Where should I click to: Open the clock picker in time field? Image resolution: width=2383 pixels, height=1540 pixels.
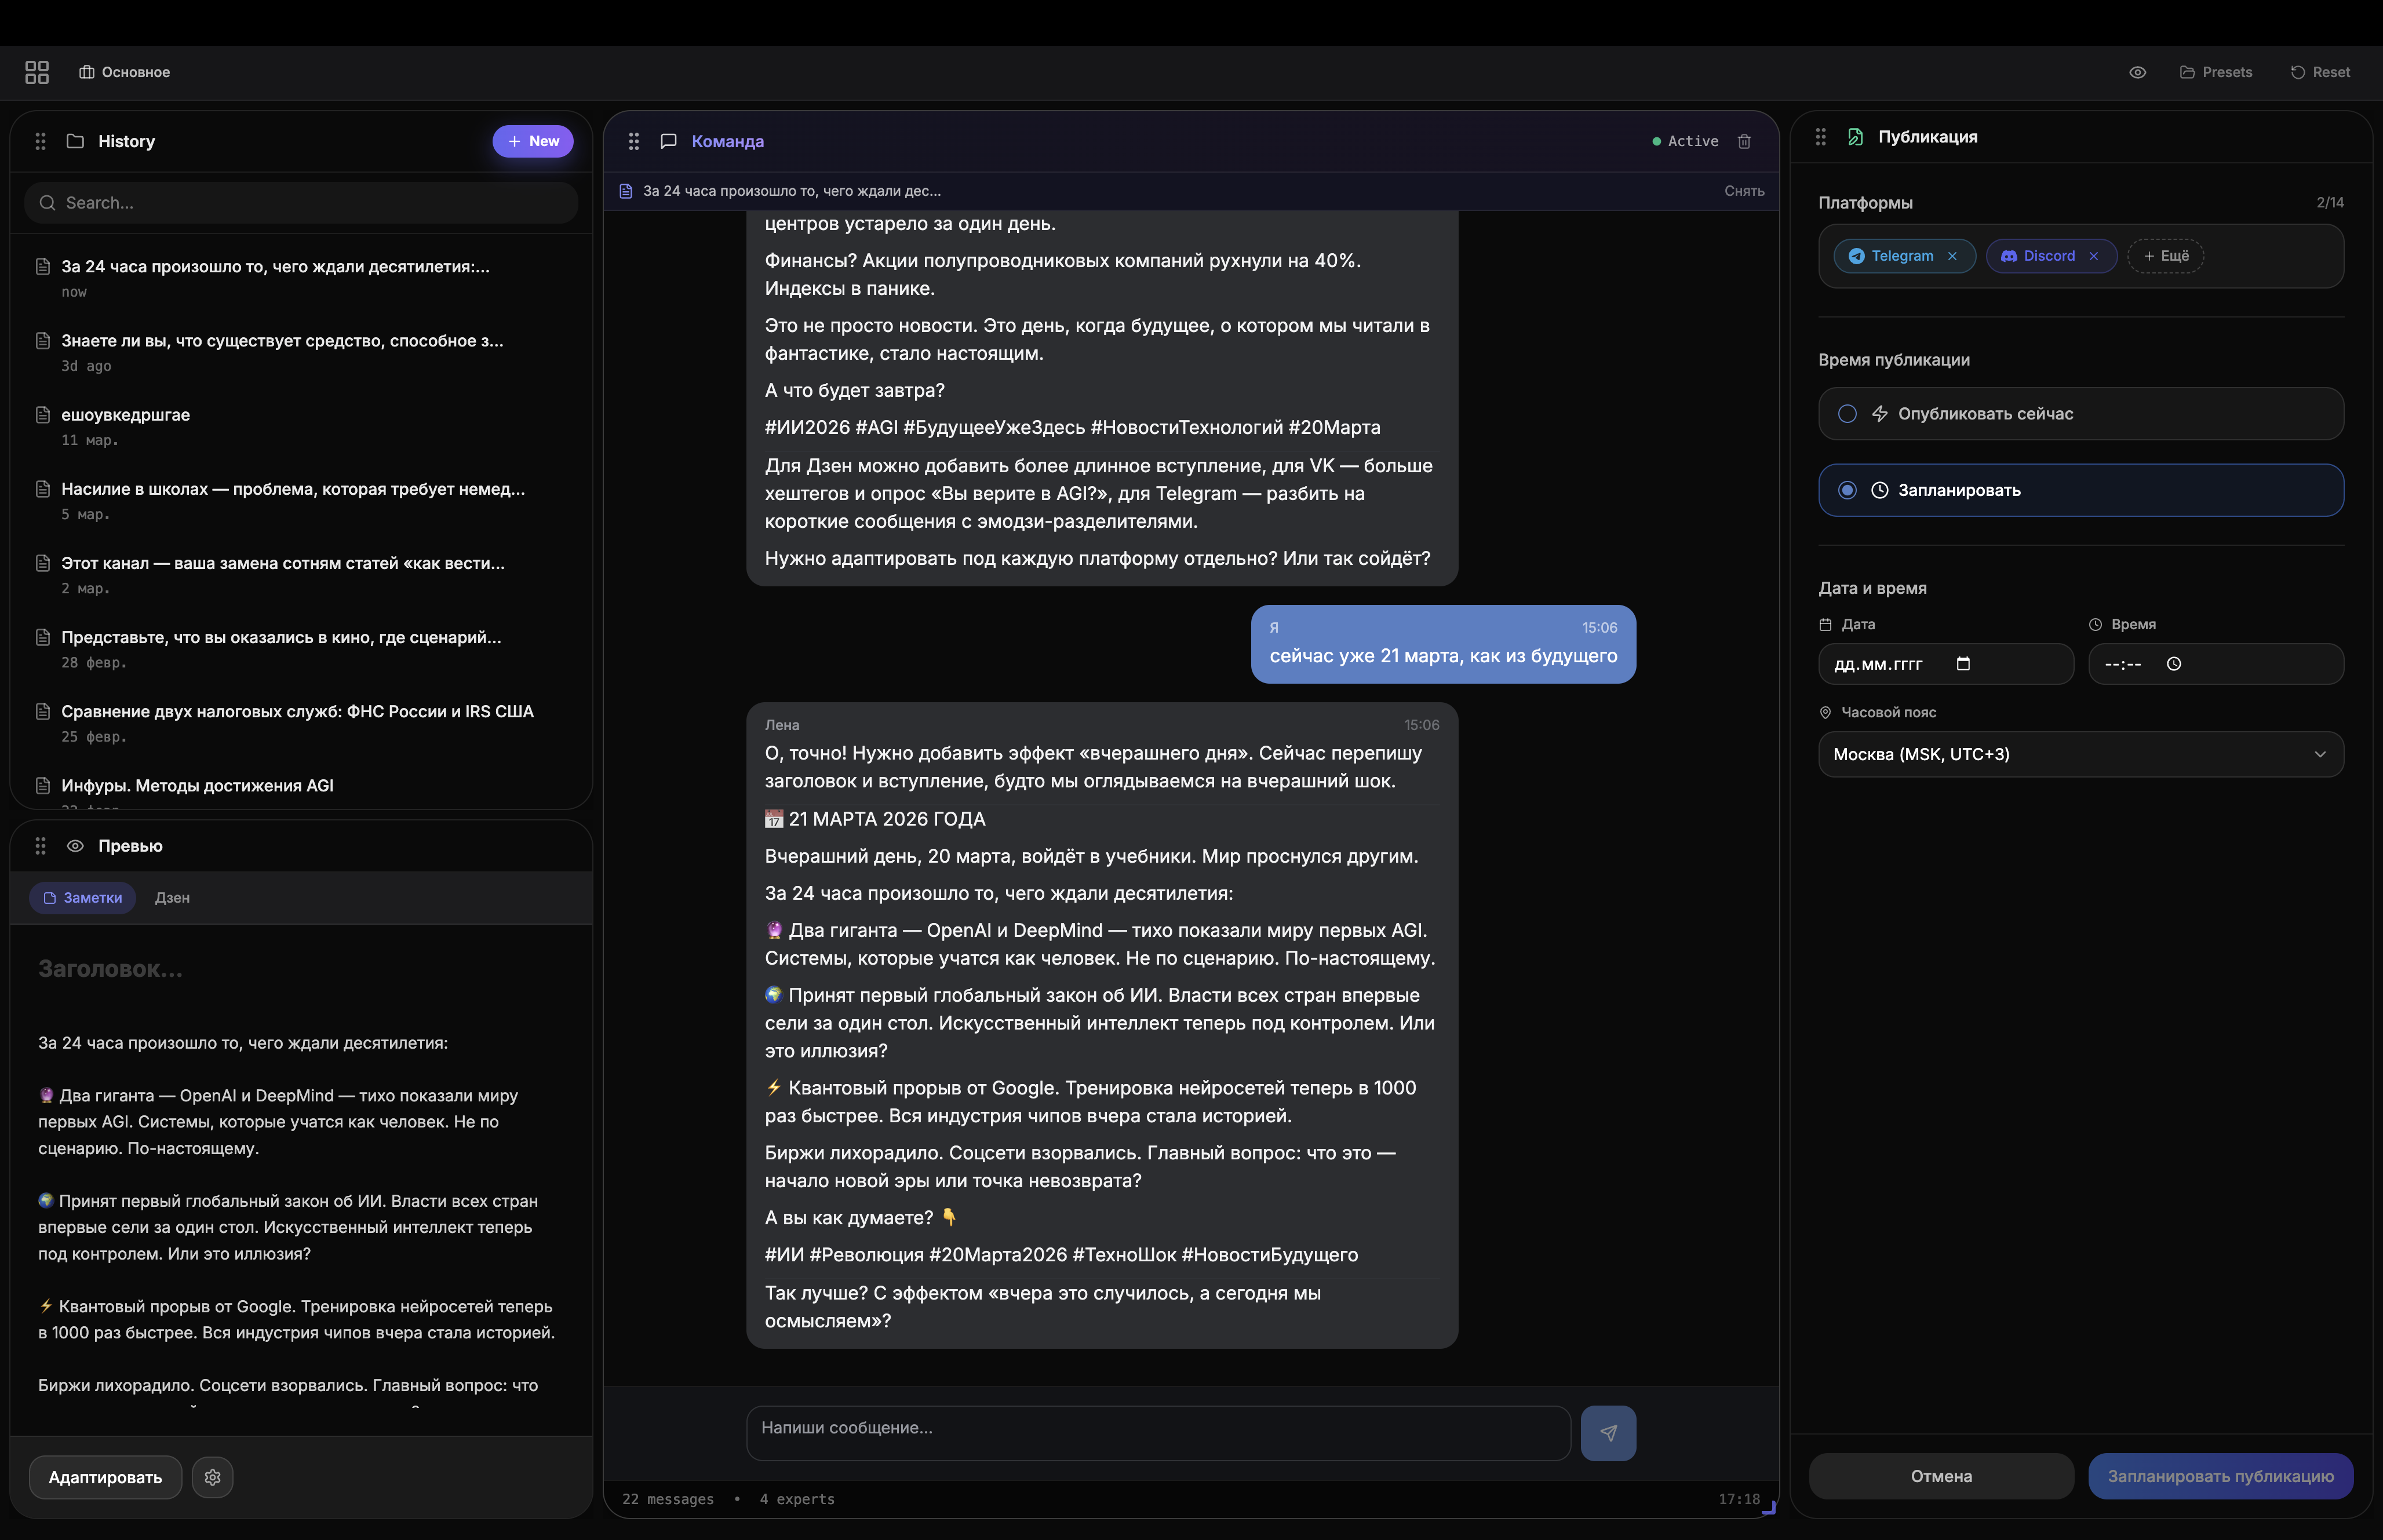2173,664
